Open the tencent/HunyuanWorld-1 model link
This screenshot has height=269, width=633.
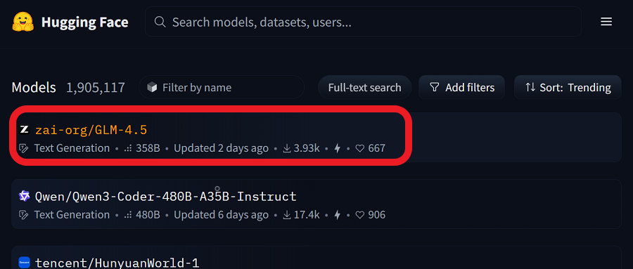[x=117, y=263]
